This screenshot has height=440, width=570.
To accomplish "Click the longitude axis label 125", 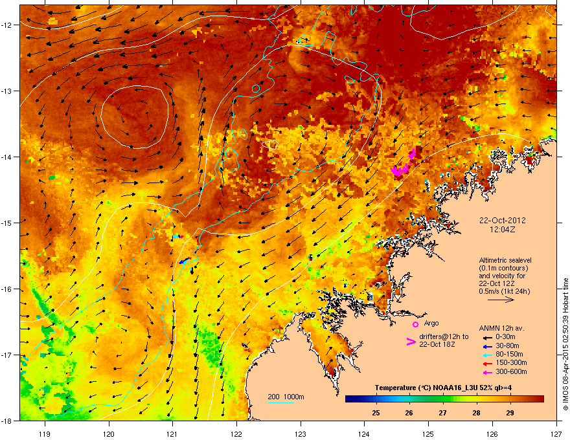I will (428, 434).
